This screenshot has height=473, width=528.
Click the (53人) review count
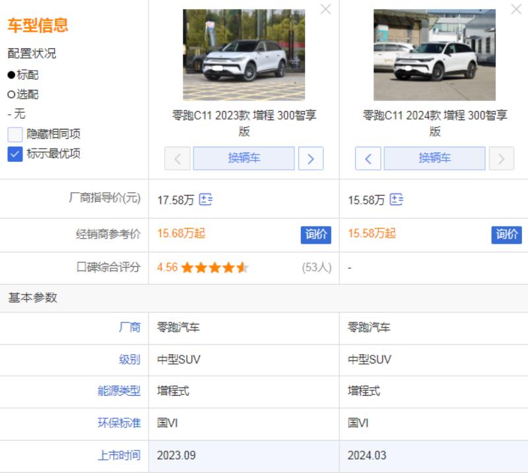pos(317,268)
